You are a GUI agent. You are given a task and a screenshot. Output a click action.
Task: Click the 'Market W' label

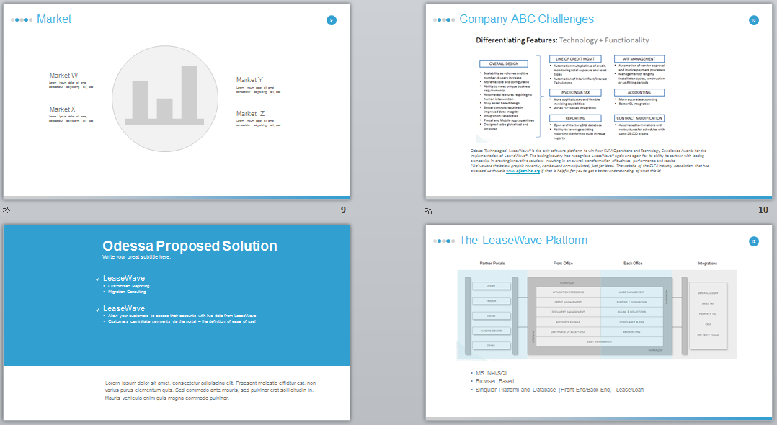pos(63,76)
